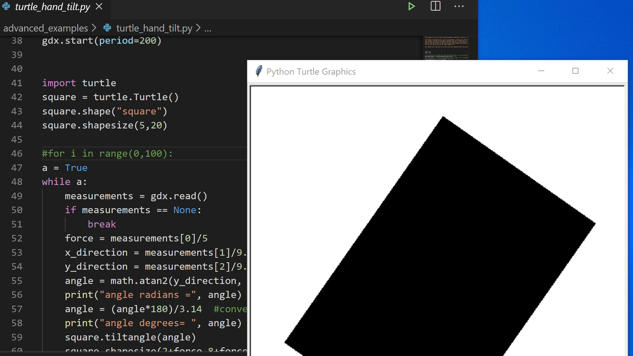Screen dimensions: 633x356
Task: Expand the breadcrumb ellipsis symbol list
Action: (208, 29)
